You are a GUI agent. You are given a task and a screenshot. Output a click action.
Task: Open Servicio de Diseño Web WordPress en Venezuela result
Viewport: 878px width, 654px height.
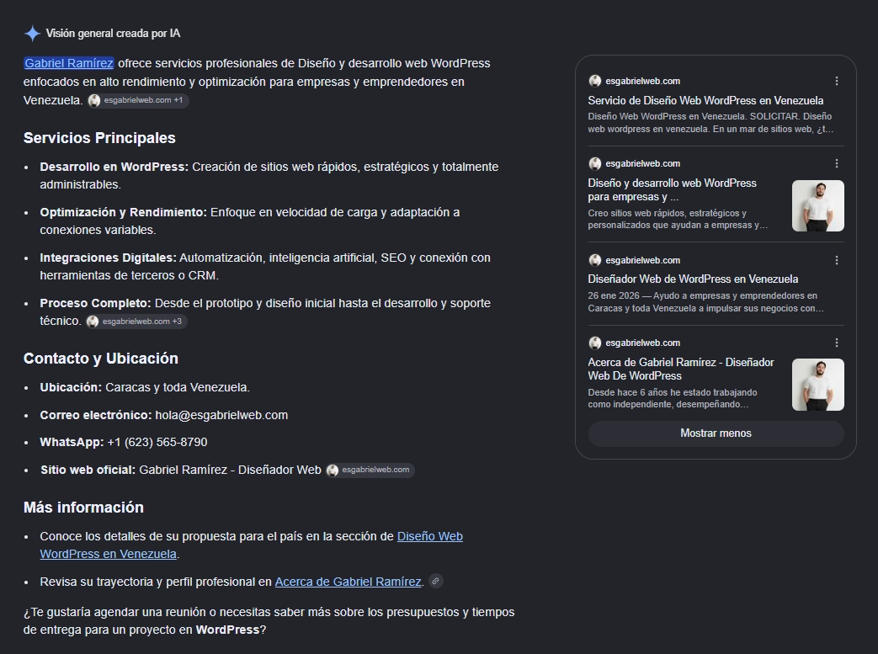click(x=705, y=101)
